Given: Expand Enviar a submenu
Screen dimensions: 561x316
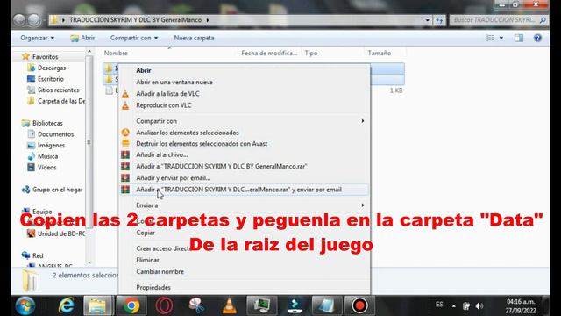Looking at the screenshot, I should [x=244, y=205].
